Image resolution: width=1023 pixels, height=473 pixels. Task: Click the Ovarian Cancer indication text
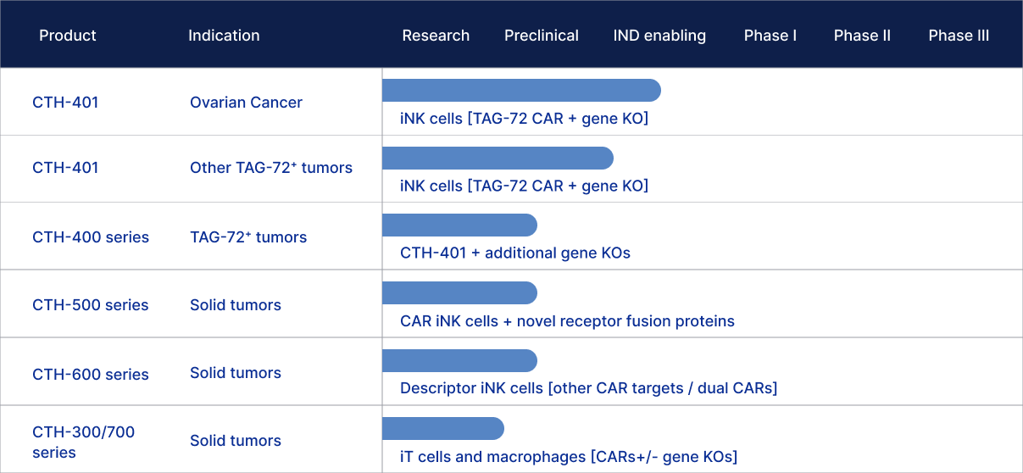(x=246, y=103)
